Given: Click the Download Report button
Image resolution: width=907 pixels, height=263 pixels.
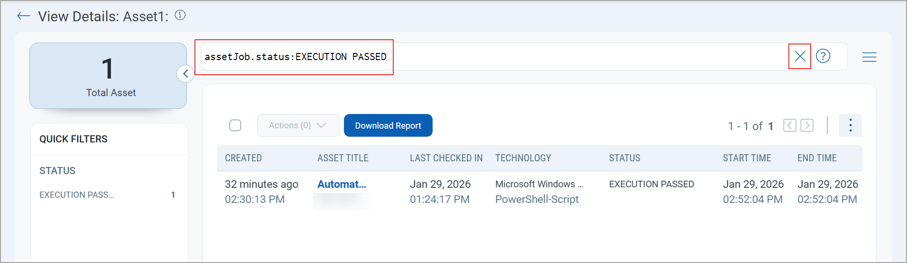Looking at the screenshot, I should [388, 125].
